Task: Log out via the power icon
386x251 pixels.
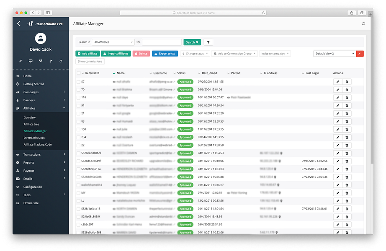Action: (x=61, y=61)
